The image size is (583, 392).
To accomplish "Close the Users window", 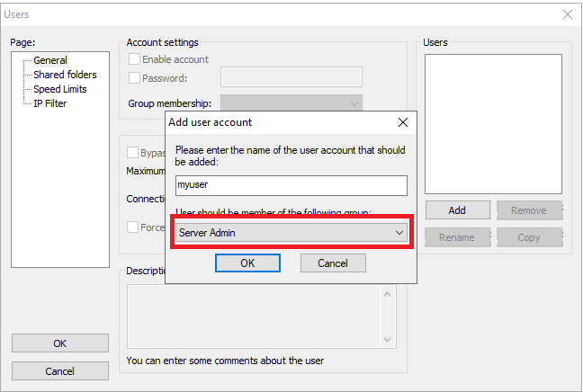I will click(568, 14).
